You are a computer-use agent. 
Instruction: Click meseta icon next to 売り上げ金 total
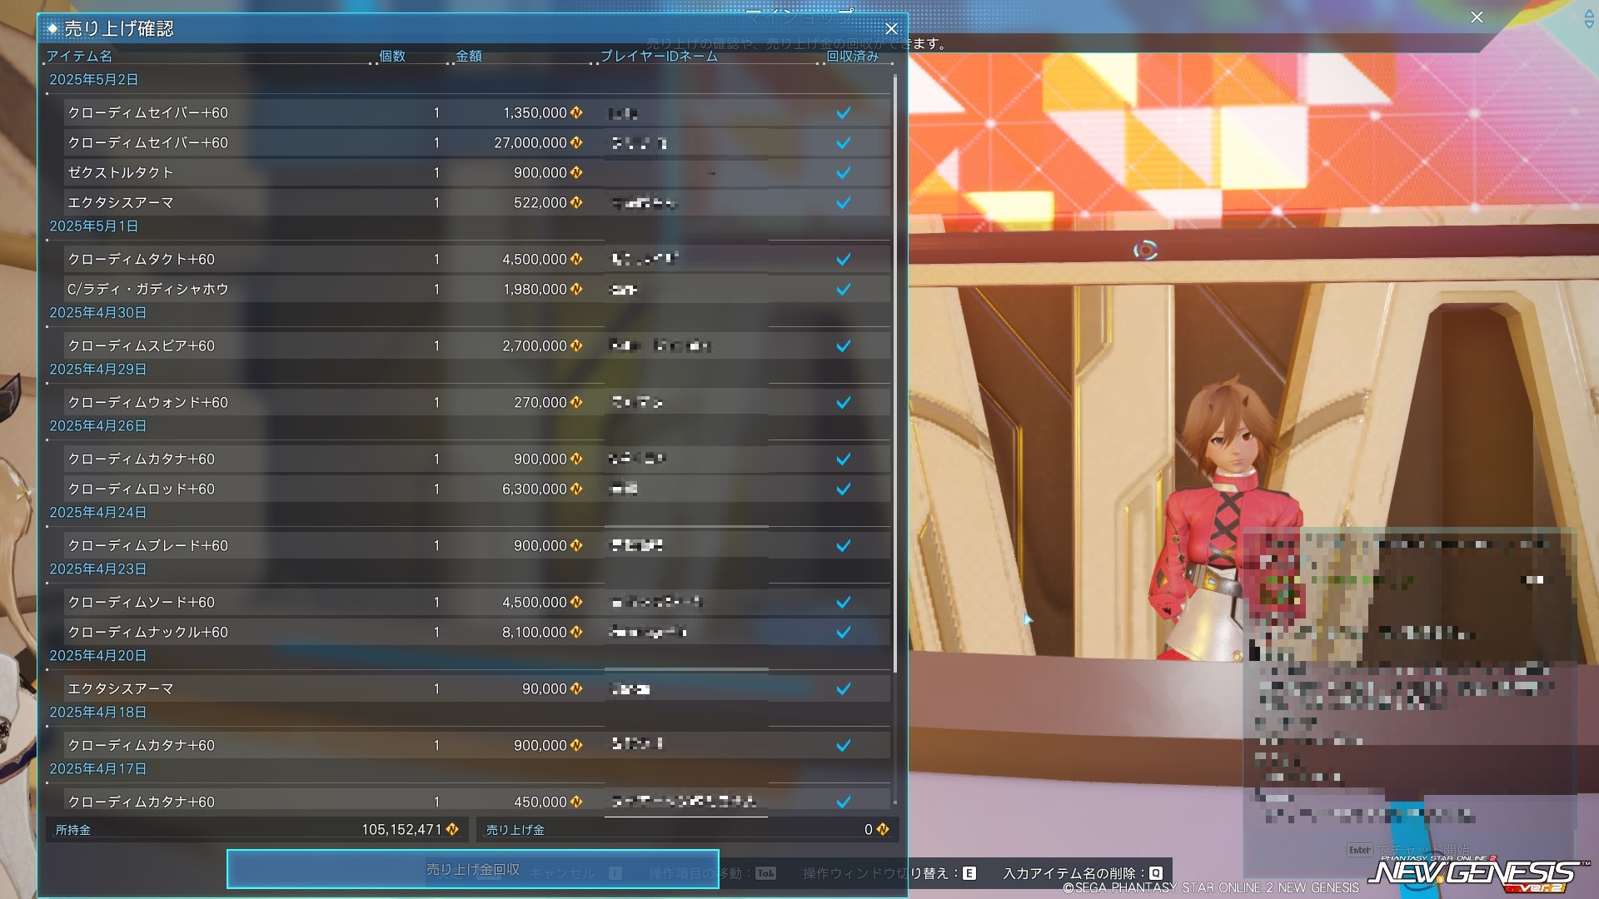click(883, 829)
